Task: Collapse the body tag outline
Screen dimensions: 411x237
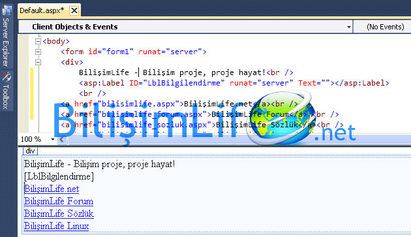Action: click(38, 41)
